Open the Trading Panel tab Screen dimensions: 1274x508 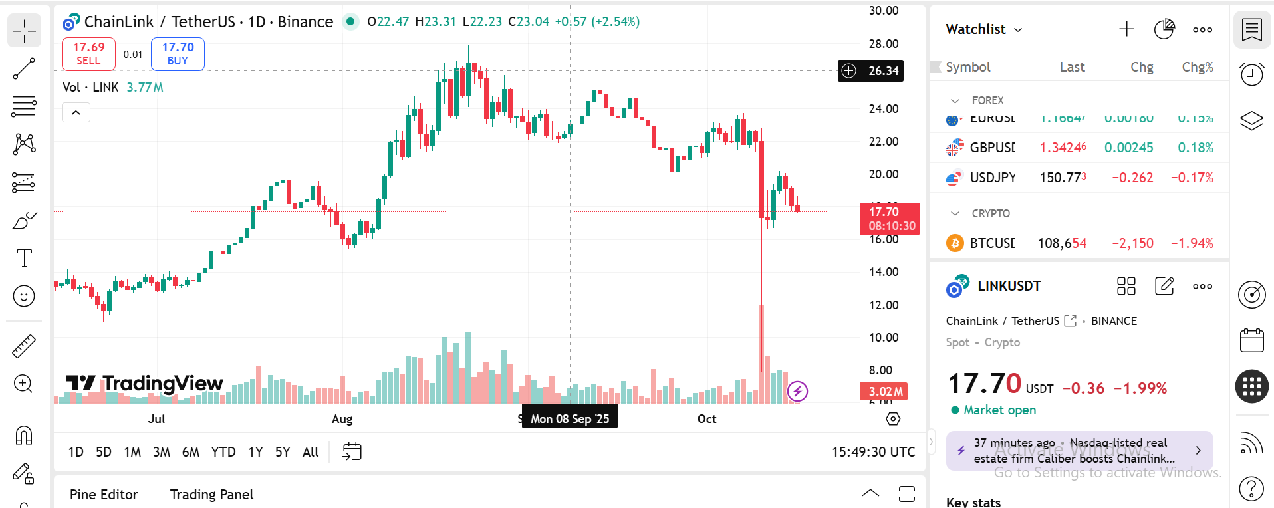click(211, 495)
